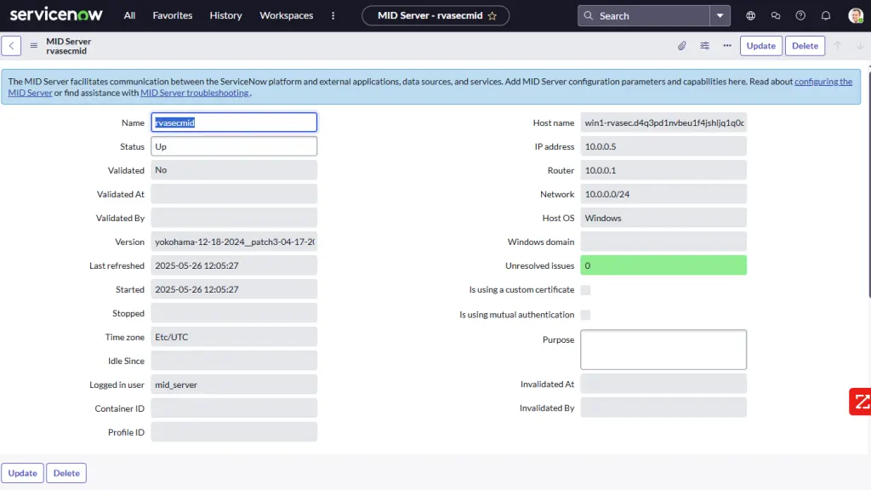Click the Profile ID field
The width and height of the screenshot is (871, 490).
[x=234, y=432]
